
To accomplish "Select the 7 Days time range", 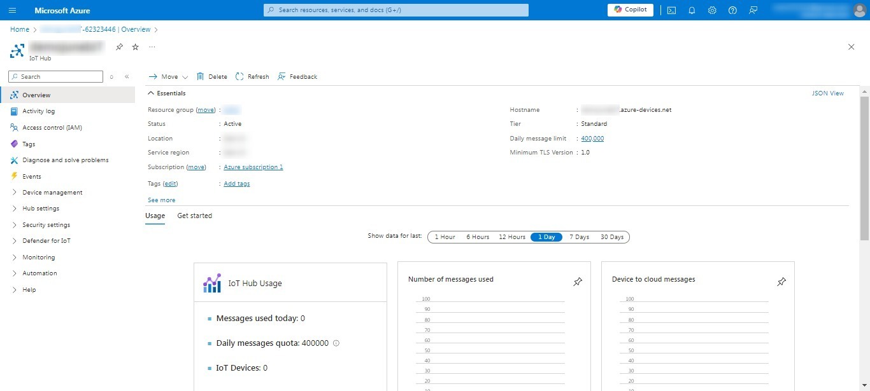I will (x=579, y=237).
